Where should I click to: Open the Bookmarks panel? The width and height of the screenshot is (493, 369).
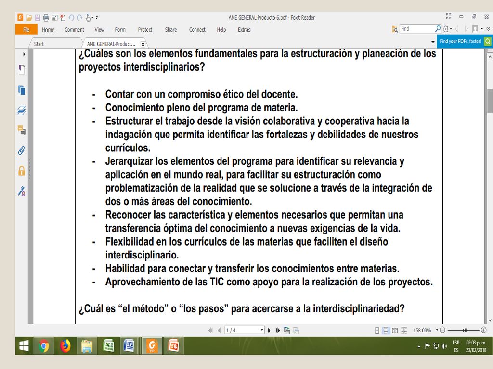click(22, 70)
